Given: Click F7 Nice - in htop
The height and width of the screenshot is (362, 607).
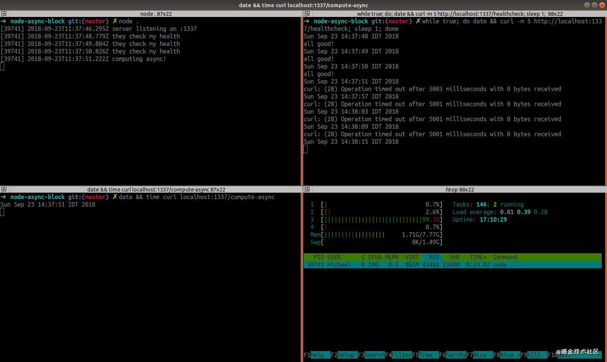Looking at the screenshot, I should [x=480, y=355].
